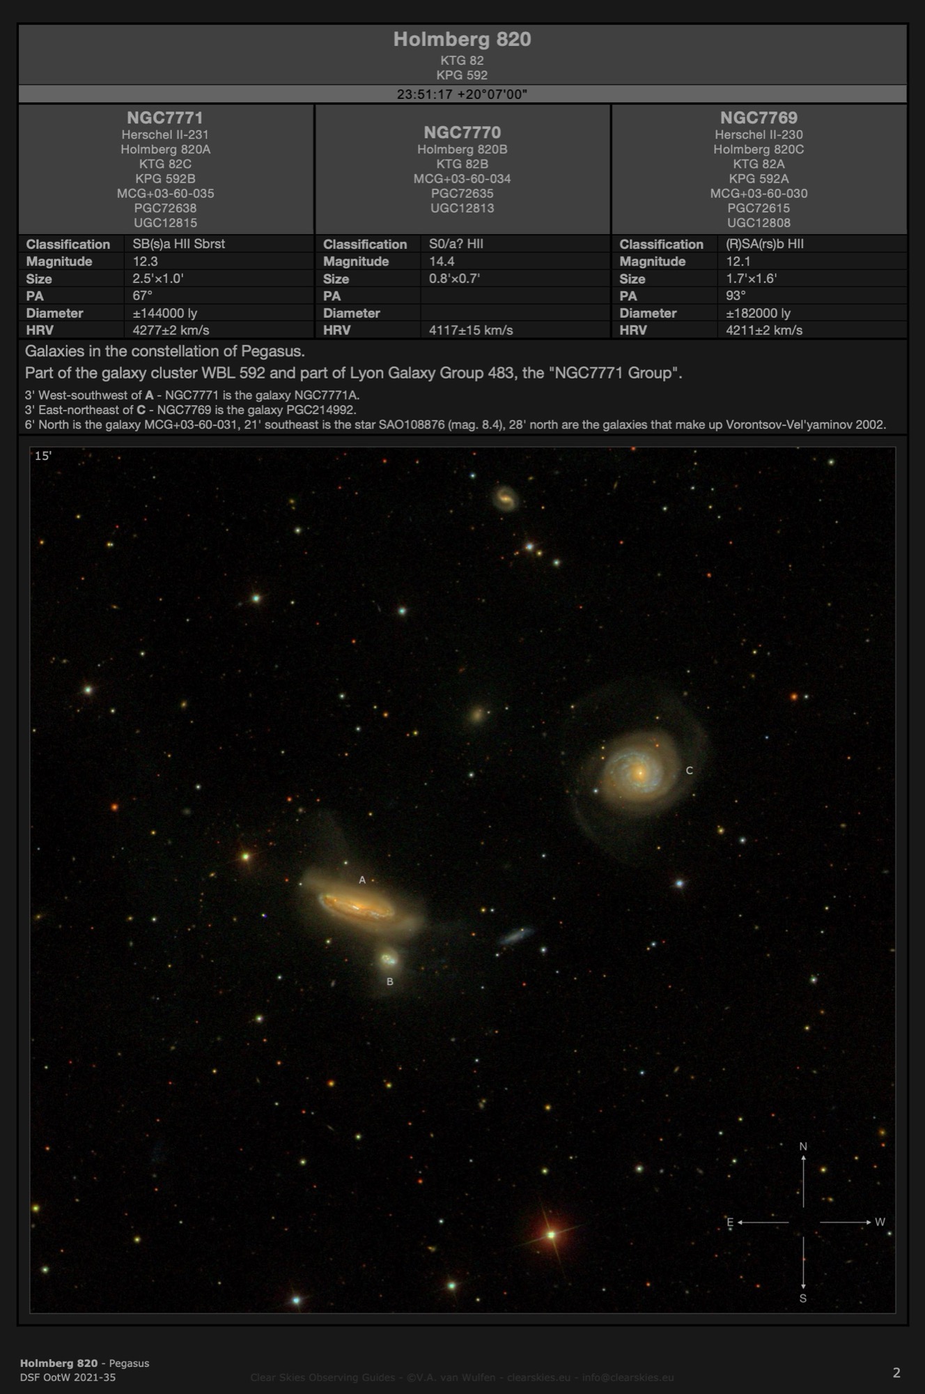The height and width of the screenshot is (1394, 925).
Task: Select PA value '67°'
Action: tap(142, 296)
